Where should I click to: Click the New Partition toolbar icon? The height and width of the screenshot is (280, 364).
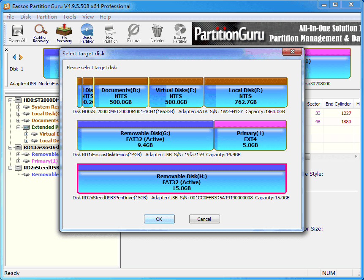[x=111, y=34]
